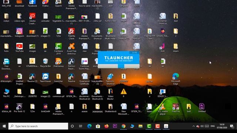
Task: Open the Video Blocks folder
Action: click(x=110, y=94)
